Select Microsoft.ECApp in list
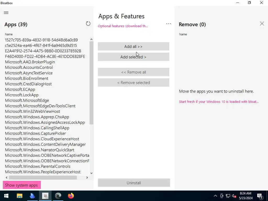 (x=20, y=90)
